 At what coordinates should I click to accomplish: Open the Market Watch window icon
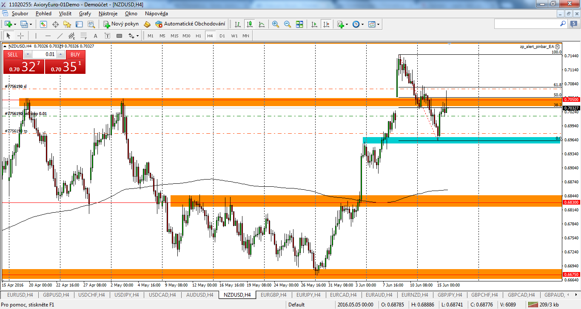tap(43, 24)
